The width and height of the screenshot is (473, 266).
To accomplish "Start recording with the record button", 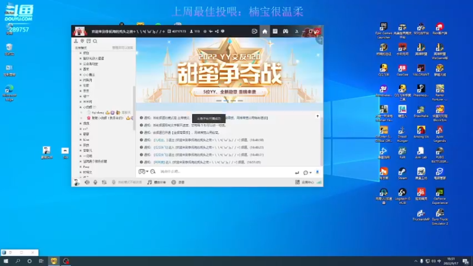I will point(178,182).
